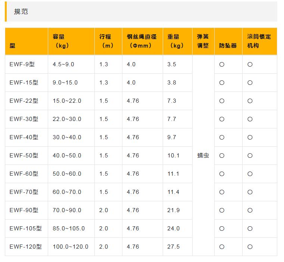Click rope diameter 4.0 in EWF-9型 row
This screenshot has width=284, height=262.
point(131,64)
